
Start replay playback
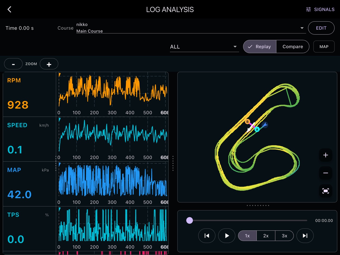tap(227, 236)
